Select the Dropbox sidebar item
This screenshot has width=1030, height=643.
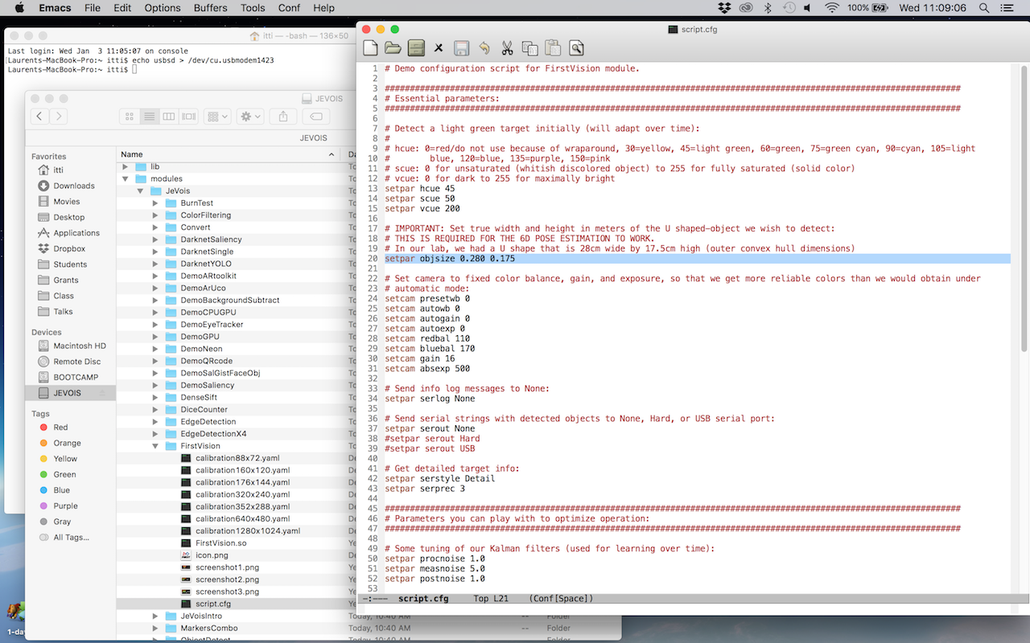(x=70, y=248)
